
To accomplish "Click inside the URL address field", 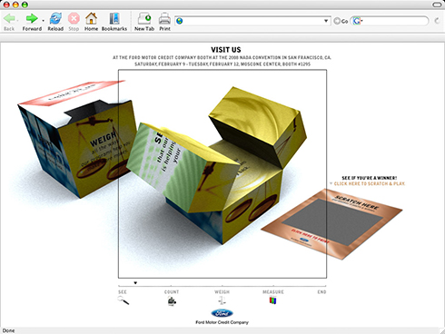I will pyautogui.click(x=252, y=21).
